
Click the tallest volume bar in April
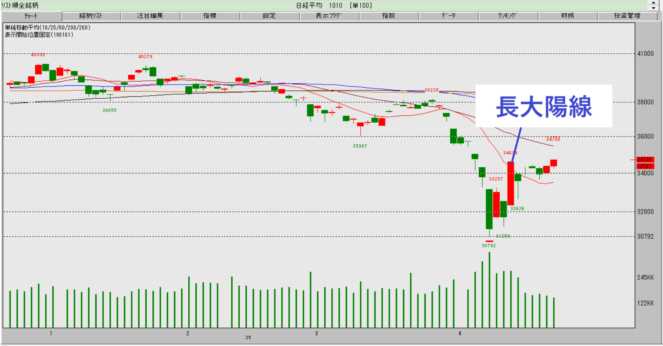tap(489, 290)
